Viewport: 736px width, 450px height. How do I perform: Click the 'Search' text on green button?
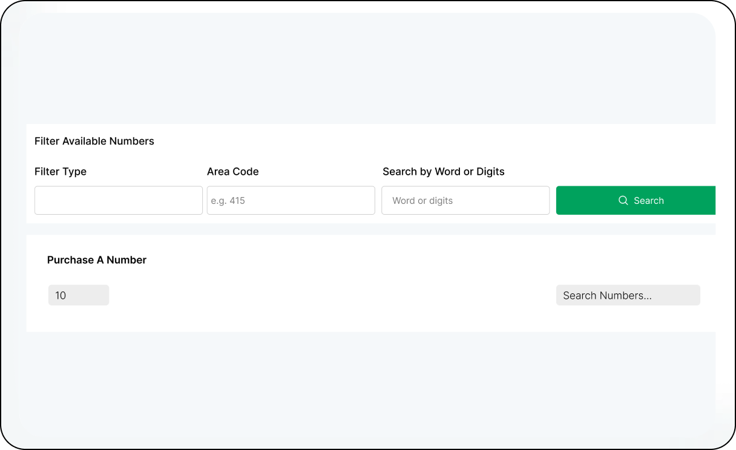649,201
